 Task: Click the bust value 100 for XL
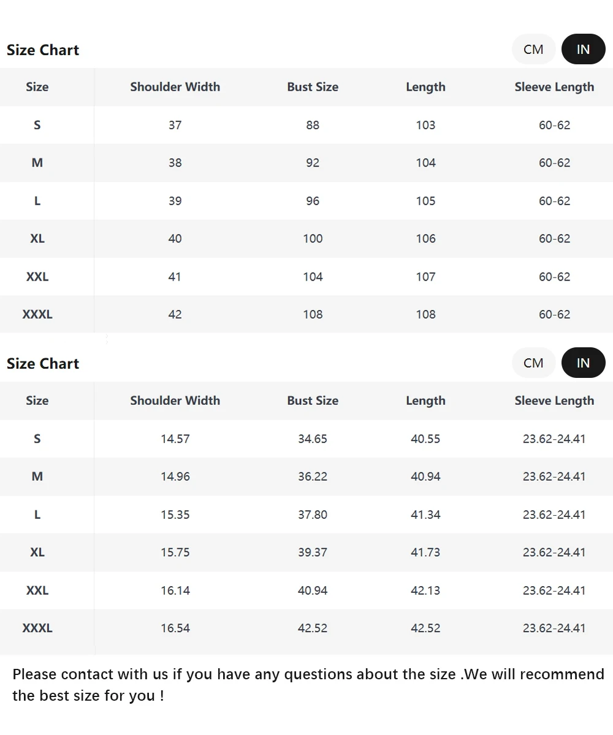[313, 238]
